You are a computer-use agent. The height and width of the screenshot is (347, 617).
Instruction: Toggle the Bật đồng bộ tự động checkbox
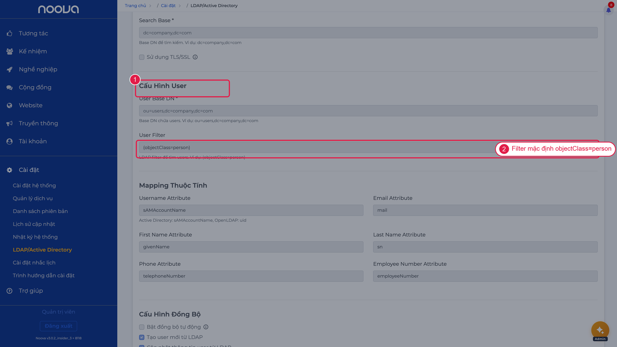(x=142, y=327)
